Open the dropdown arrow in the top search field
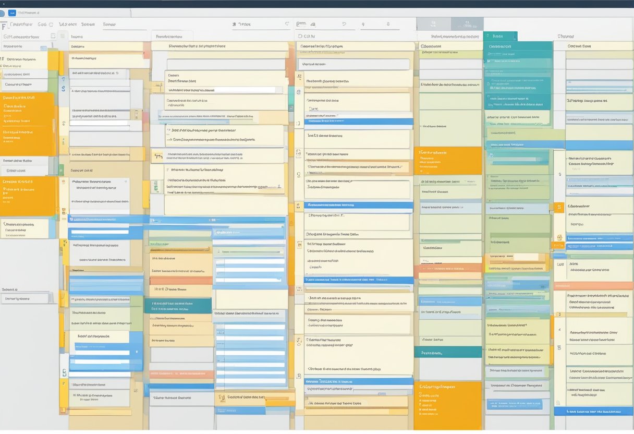 [287, 24]
